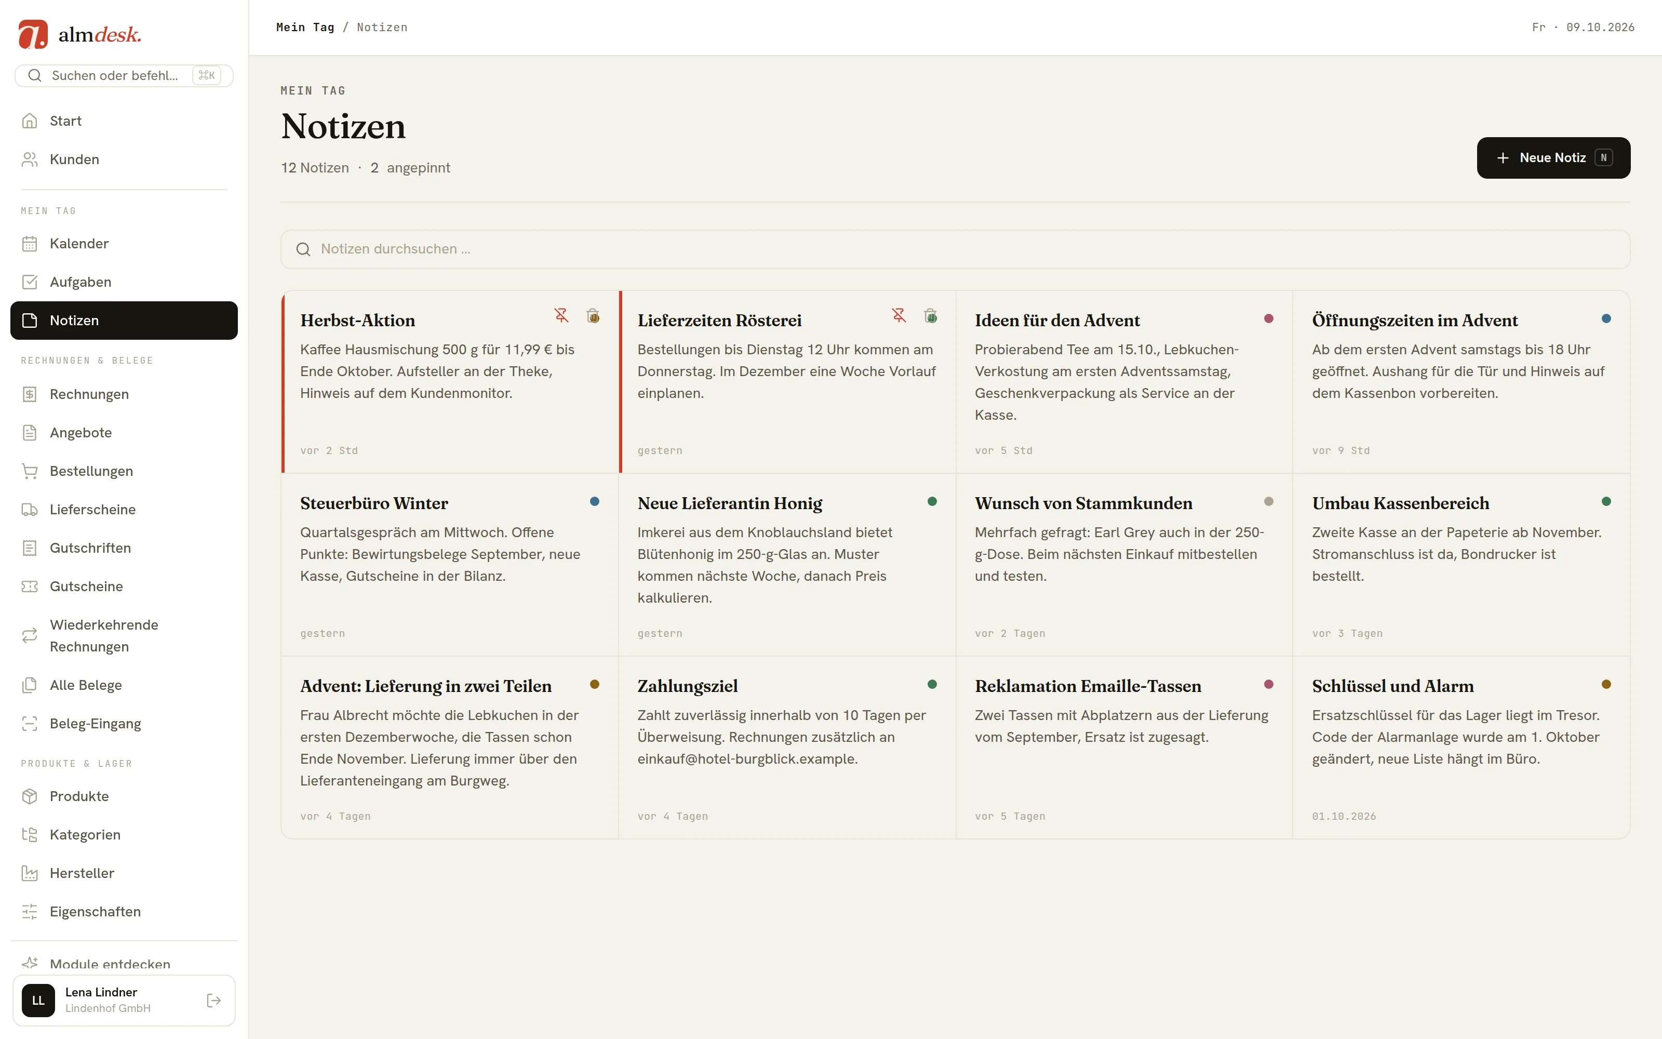Open the Suchen oder befehl command search
Viewport: 1662px width, 1039px height.
tap(124, 76)
